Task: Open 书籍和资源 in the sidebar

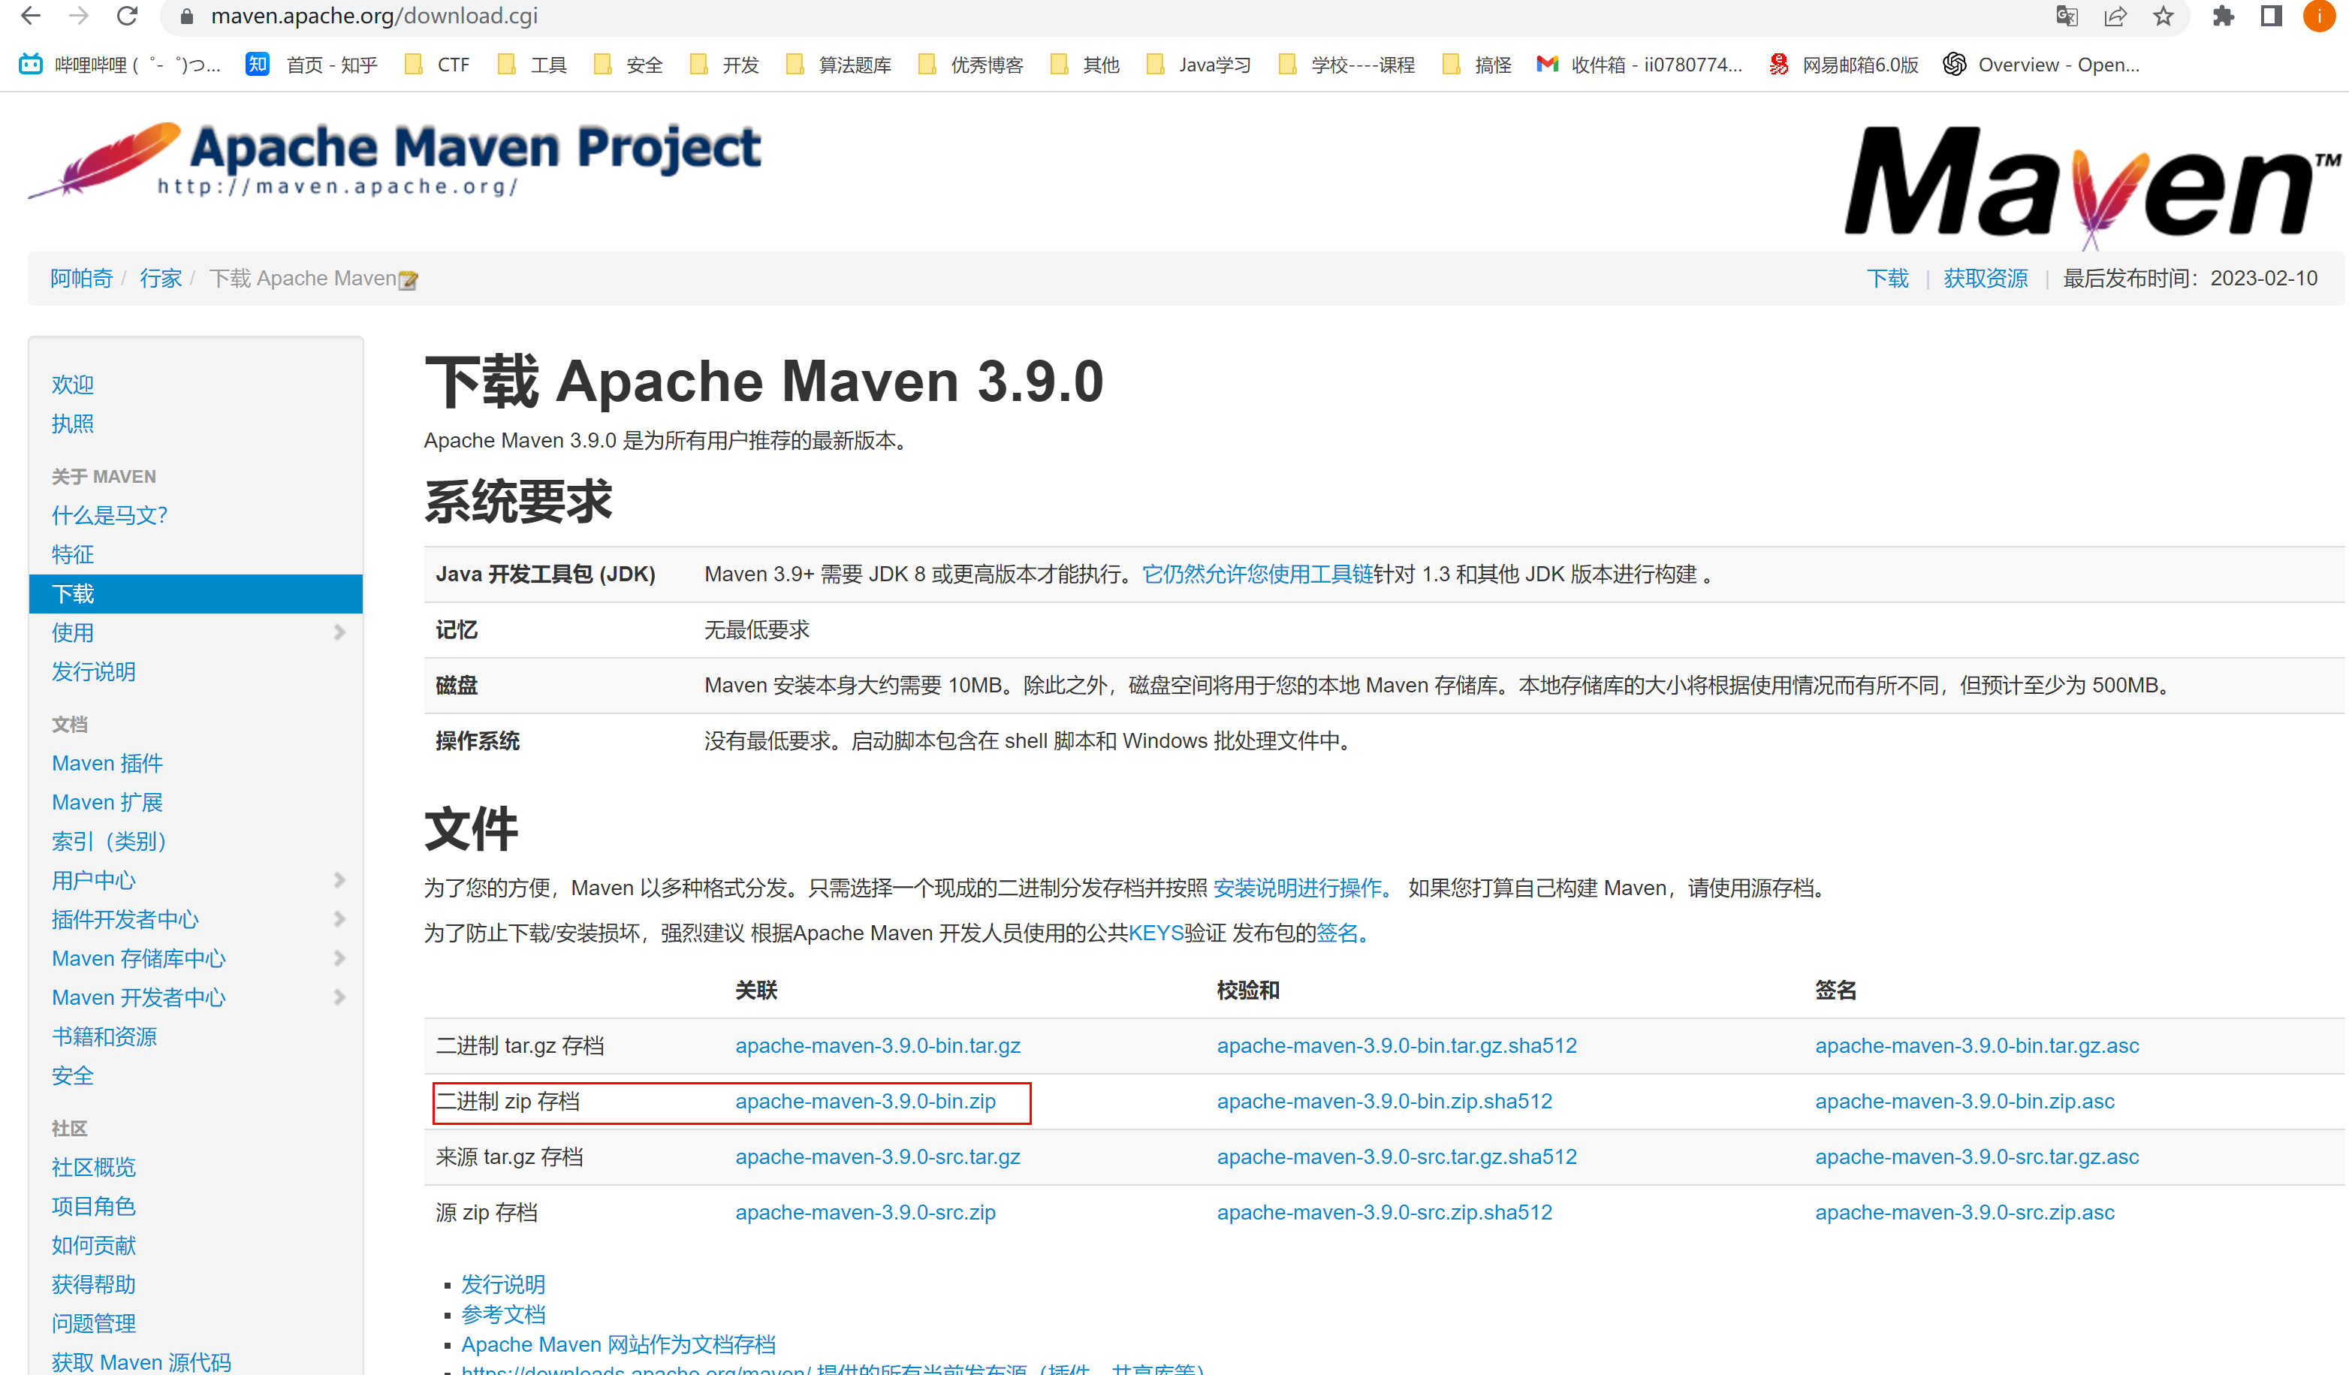Action: tap(104, 1036)
